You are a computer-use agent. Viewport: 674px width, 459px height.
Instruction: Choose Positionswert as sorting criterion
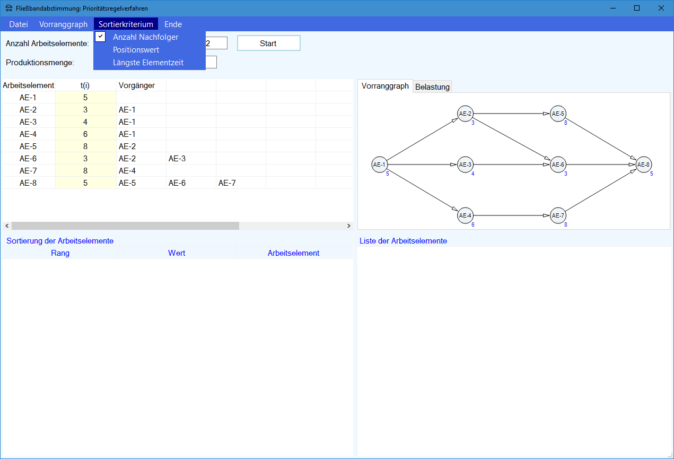pos(136,50)
